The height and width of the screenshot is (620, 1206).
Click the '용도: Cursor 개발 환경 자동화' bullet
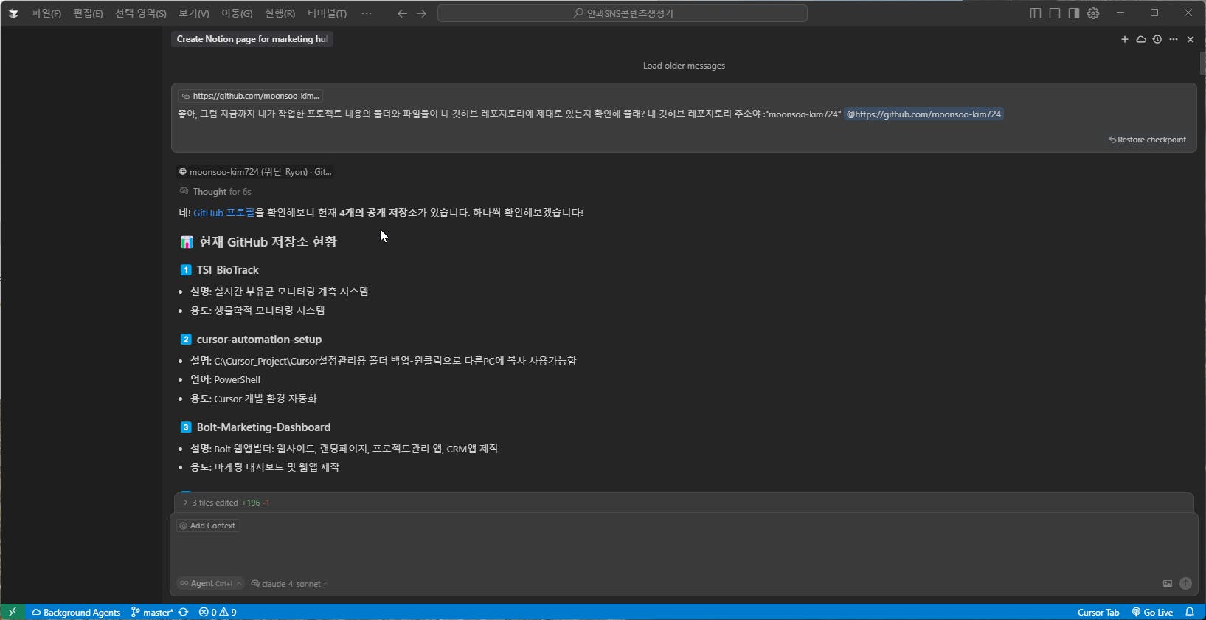coord(254,399)
